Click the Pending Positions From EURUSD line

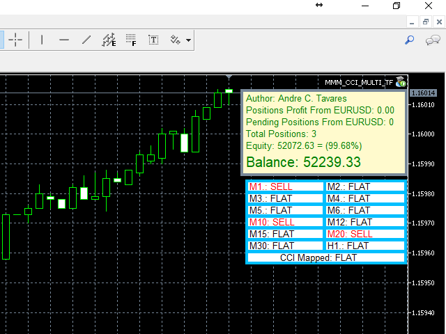[320, 122]
